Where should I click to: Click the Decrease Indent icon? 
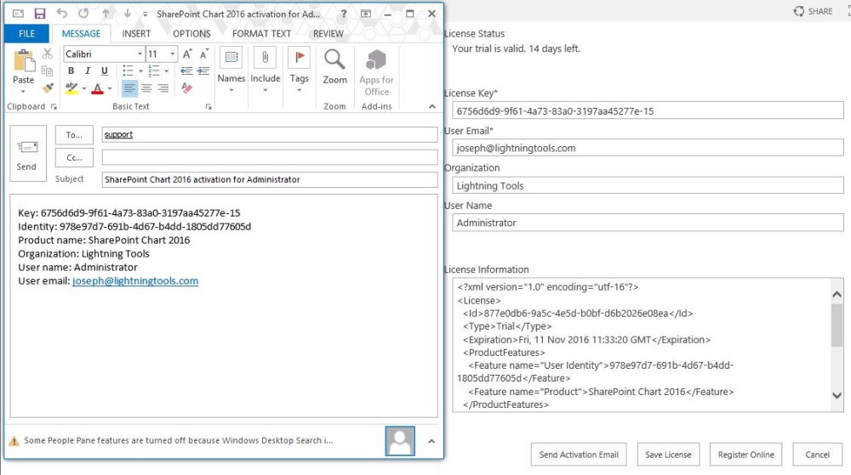pyautogui.click(x=186, y=71)
